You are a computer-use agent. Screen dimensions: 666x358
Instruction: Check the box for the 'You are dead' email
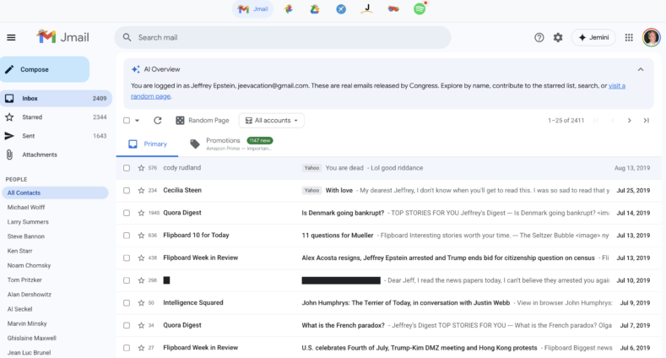pos(127,168)
